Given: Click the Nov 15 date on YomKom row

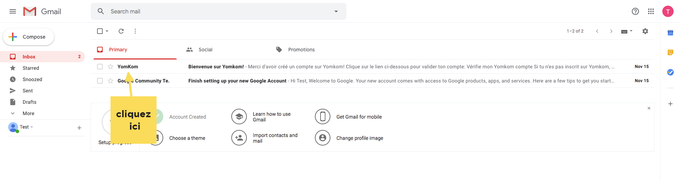Looking at the screenshot, I should click(642, 67).
